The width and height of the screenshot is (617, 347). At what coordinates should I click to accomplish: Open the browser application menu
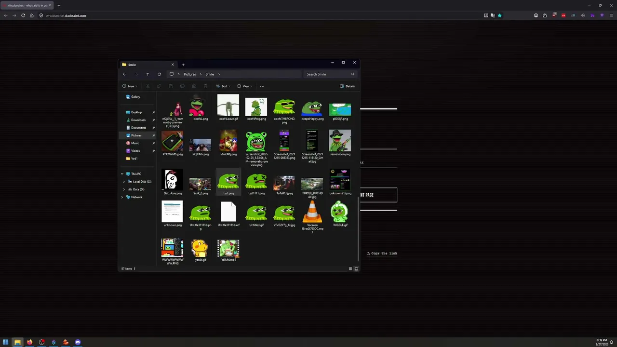(611, 15)
